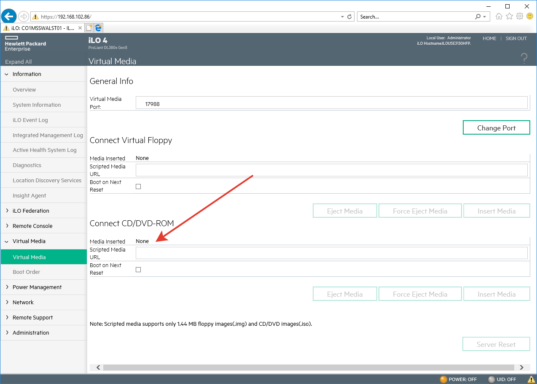
Task: Open Active Health System Log
Action: (45, 150)
